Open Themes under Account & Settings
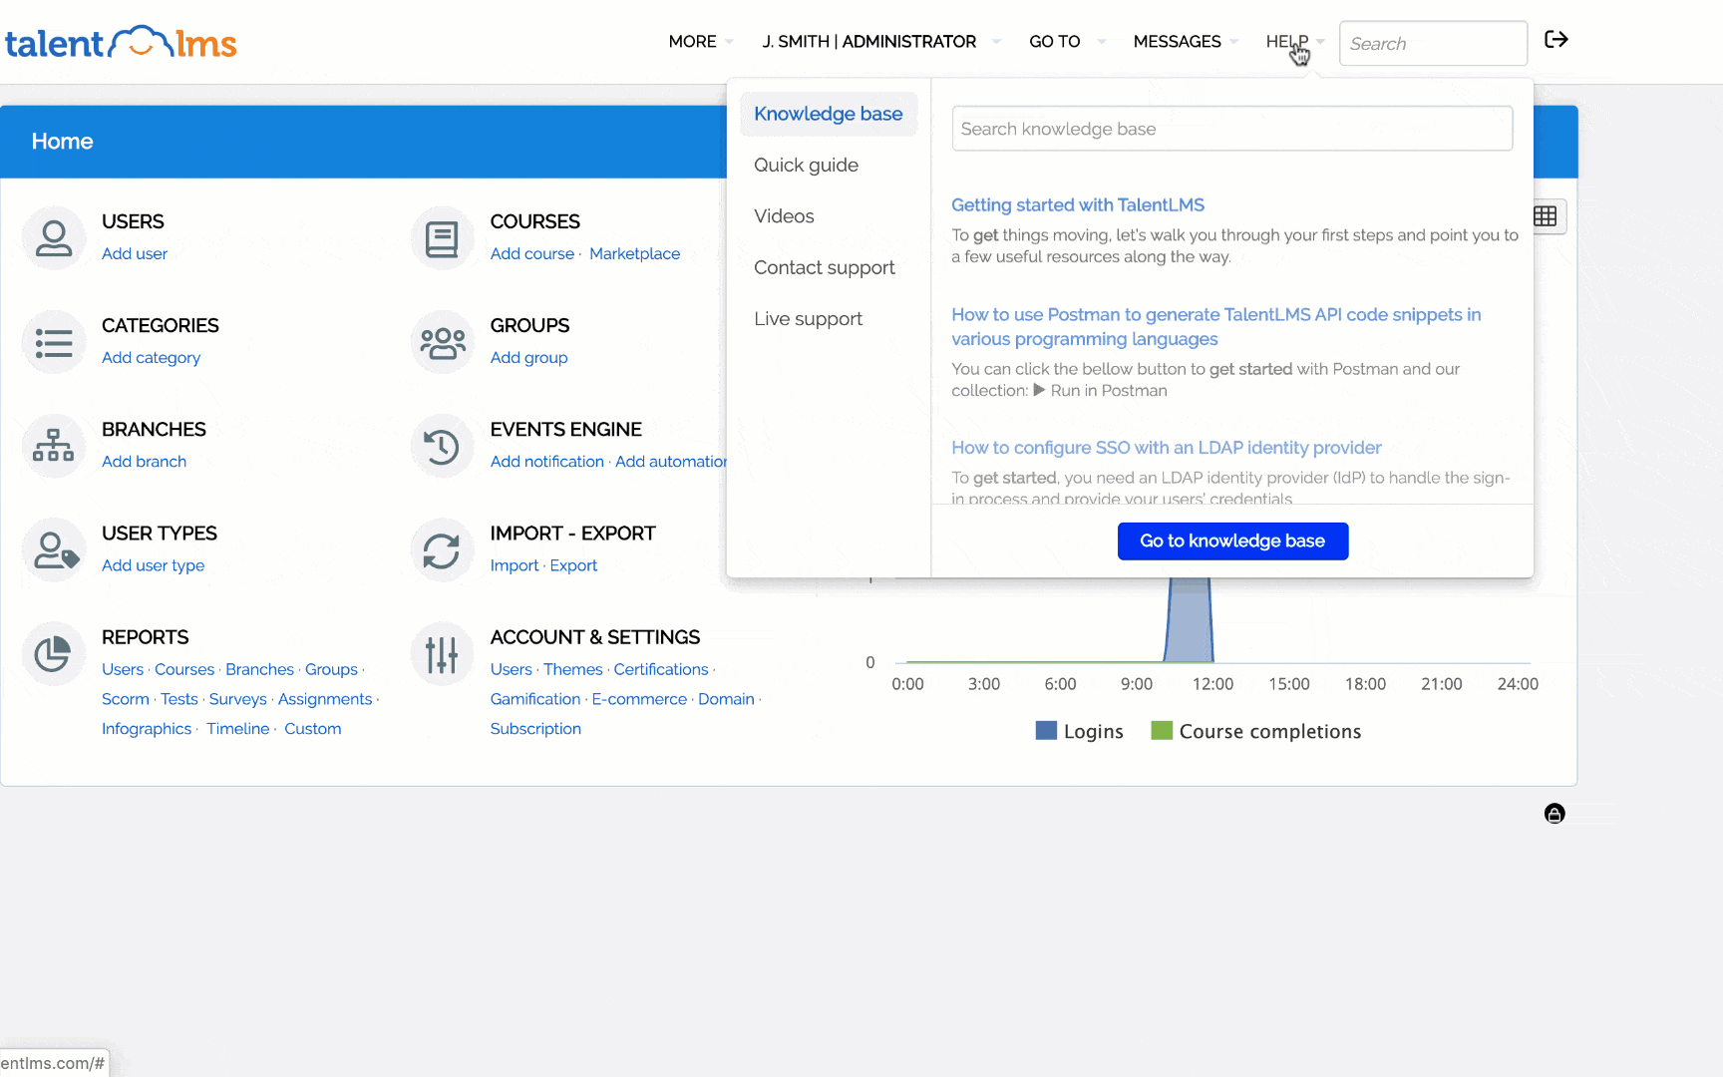This screenshot has width=1723, height=1077. pyautogui.click(x=572, y=670)
